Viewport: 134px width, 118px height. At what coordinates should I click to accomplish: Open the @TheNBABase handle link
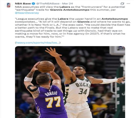click(x=48, y=3)
